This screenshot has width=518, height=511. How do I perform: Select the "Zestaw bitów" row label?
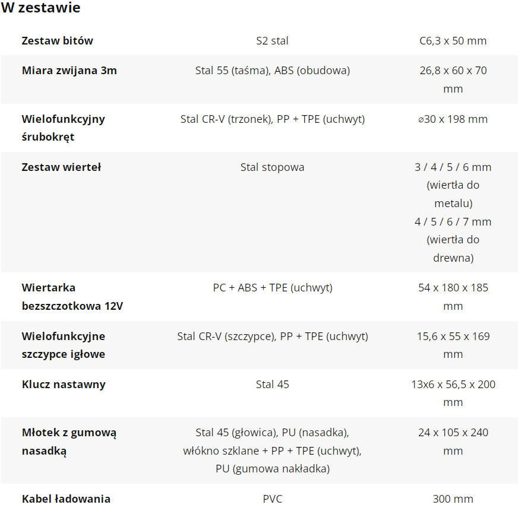(57, 40)
